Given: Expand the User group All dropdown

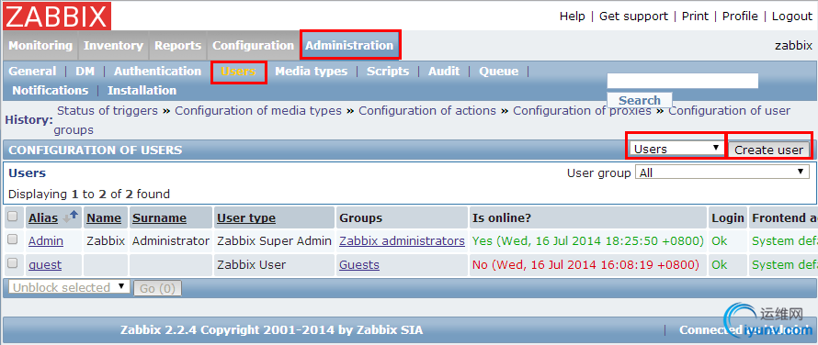Looking at the screenshot, I should point(722,172).
